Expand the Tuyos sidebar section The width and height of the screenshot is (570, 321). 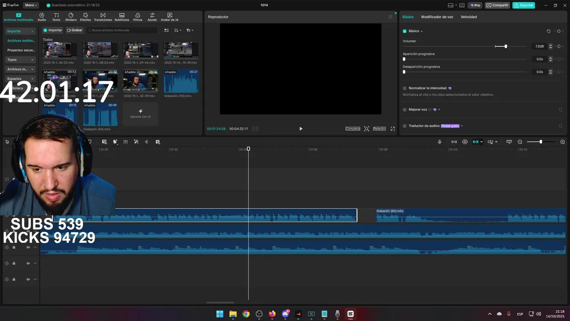click(x=20, y=60)
